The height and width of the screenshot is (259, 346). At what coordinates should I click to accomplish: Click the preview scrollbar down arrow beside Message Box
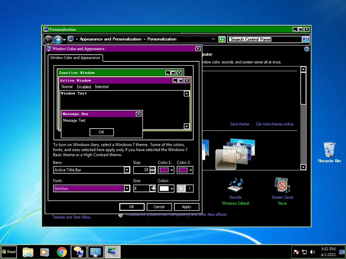[187, 126]
